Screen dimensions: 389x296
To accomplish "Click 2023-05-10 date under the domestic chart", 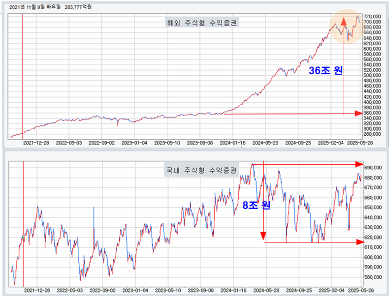I will pos(168,290).
